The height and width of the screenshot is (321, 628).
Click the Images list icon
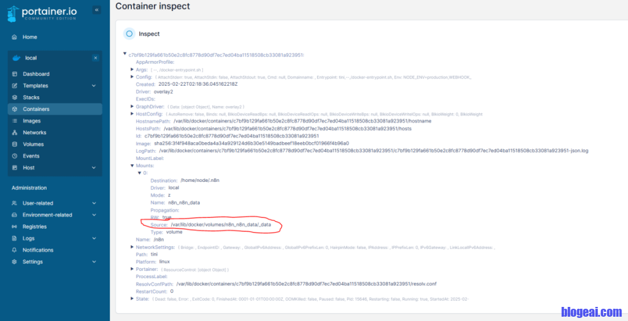tap(15, 121)
